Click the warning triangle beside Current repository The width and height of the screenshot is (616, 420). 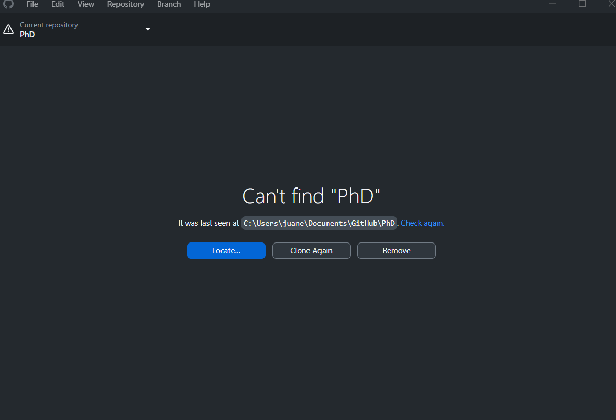8,29
